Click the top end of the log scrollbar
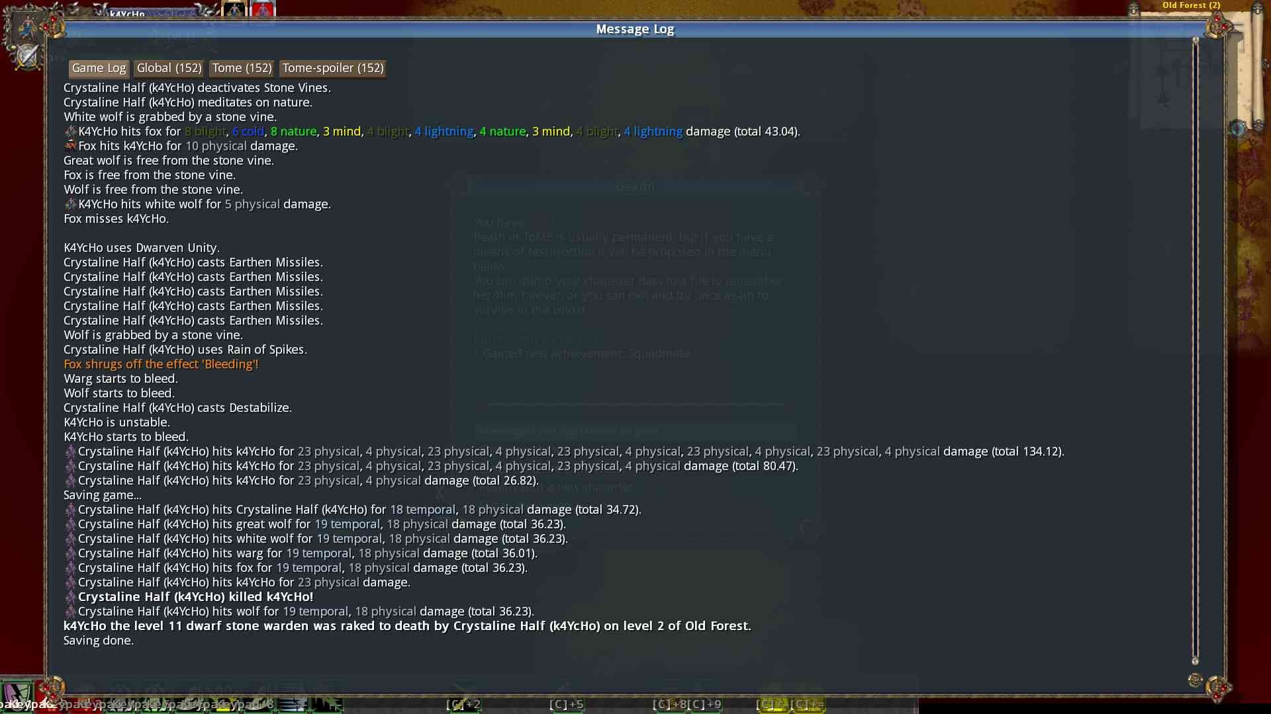Viewport: 1271px width, 714px height. tap(1195, 41)
